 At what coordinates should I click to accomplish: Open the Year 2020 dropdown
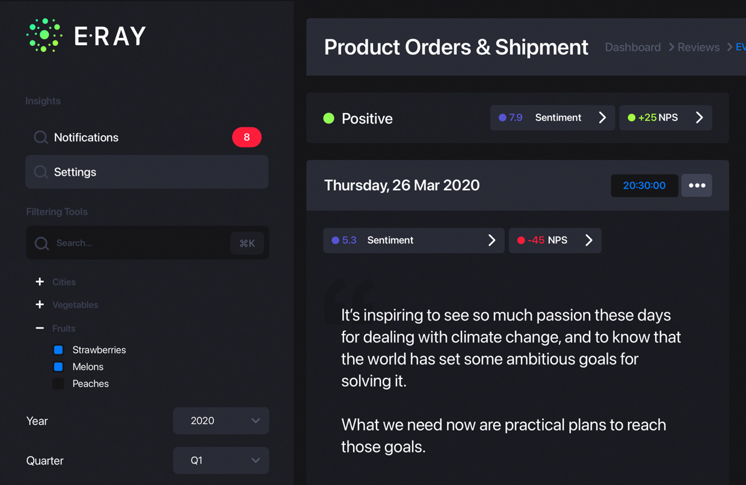point(221,421)
